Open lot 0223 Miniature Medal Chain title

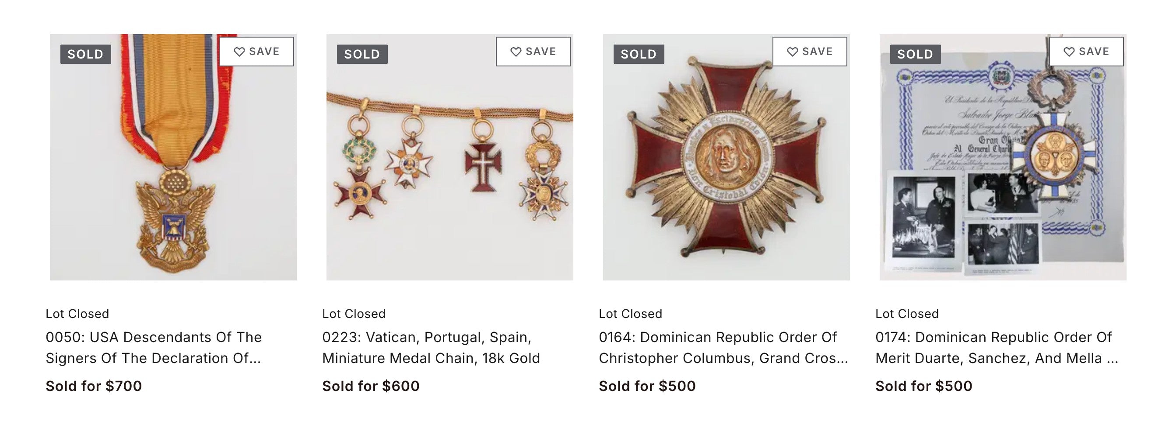click(431, 347)
